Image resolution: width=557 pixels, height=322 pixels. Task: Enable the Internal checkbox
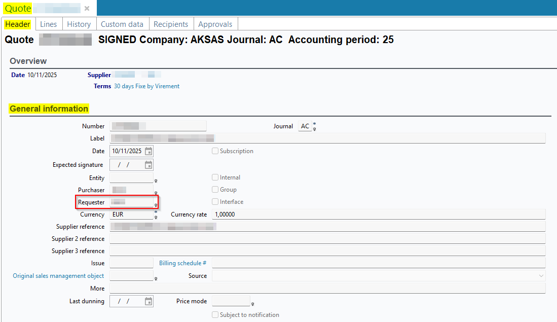pos(215,177)
